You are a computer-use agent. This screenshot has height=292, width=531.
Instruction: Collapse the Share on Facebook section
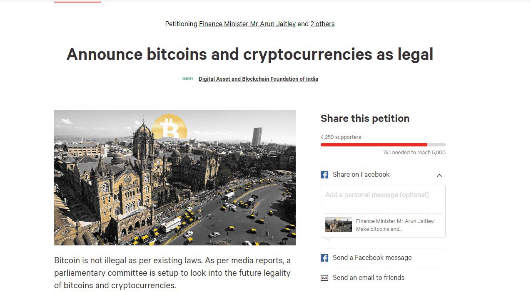pos(439,175)
